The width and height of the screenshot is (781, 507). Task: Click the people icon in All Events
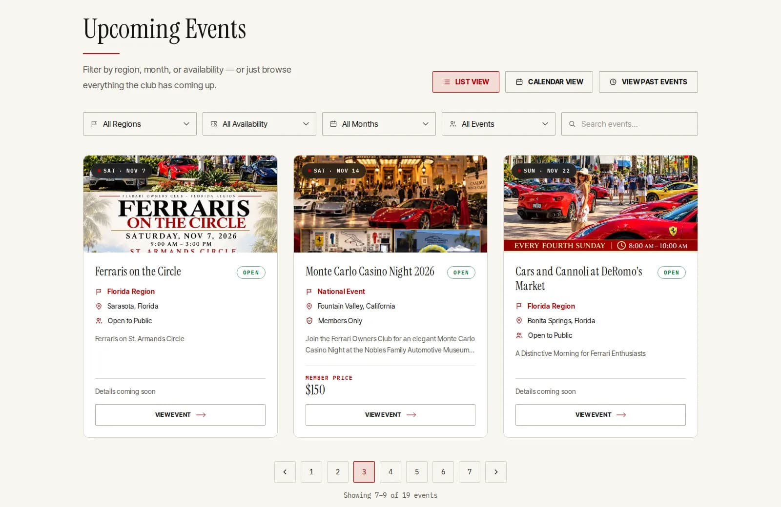pyautogui.click(x=453, y=124)
